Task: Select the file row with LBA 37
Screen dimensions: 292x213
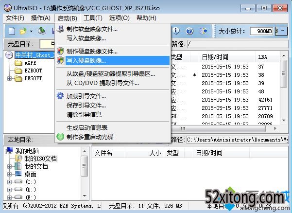Action: [x=225, y=67]
